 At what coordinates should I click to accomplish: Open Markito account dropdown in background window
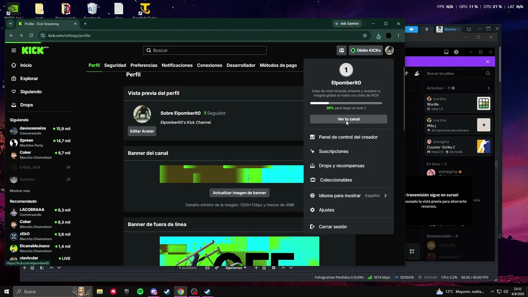tap(448, 29)
